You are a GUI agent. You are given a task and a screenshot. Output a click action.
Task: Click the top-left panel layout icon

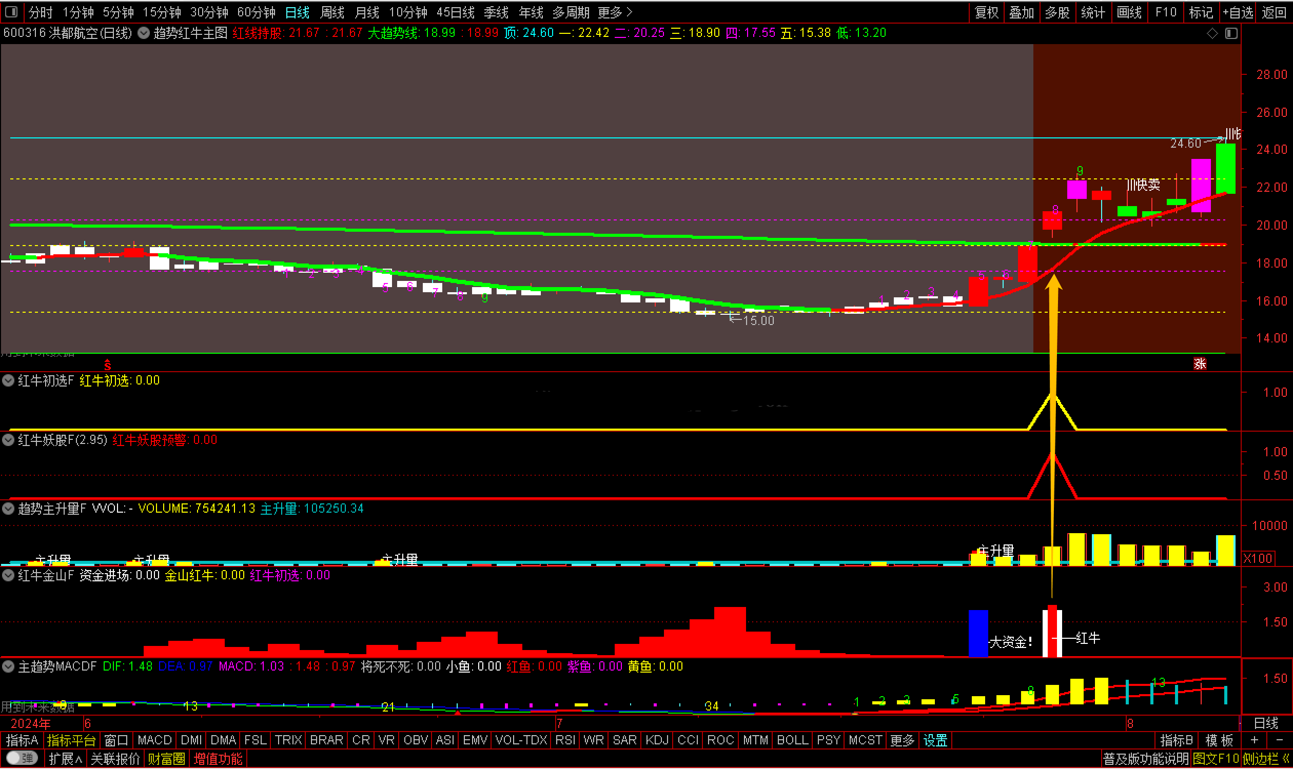(x=11, y=11)
